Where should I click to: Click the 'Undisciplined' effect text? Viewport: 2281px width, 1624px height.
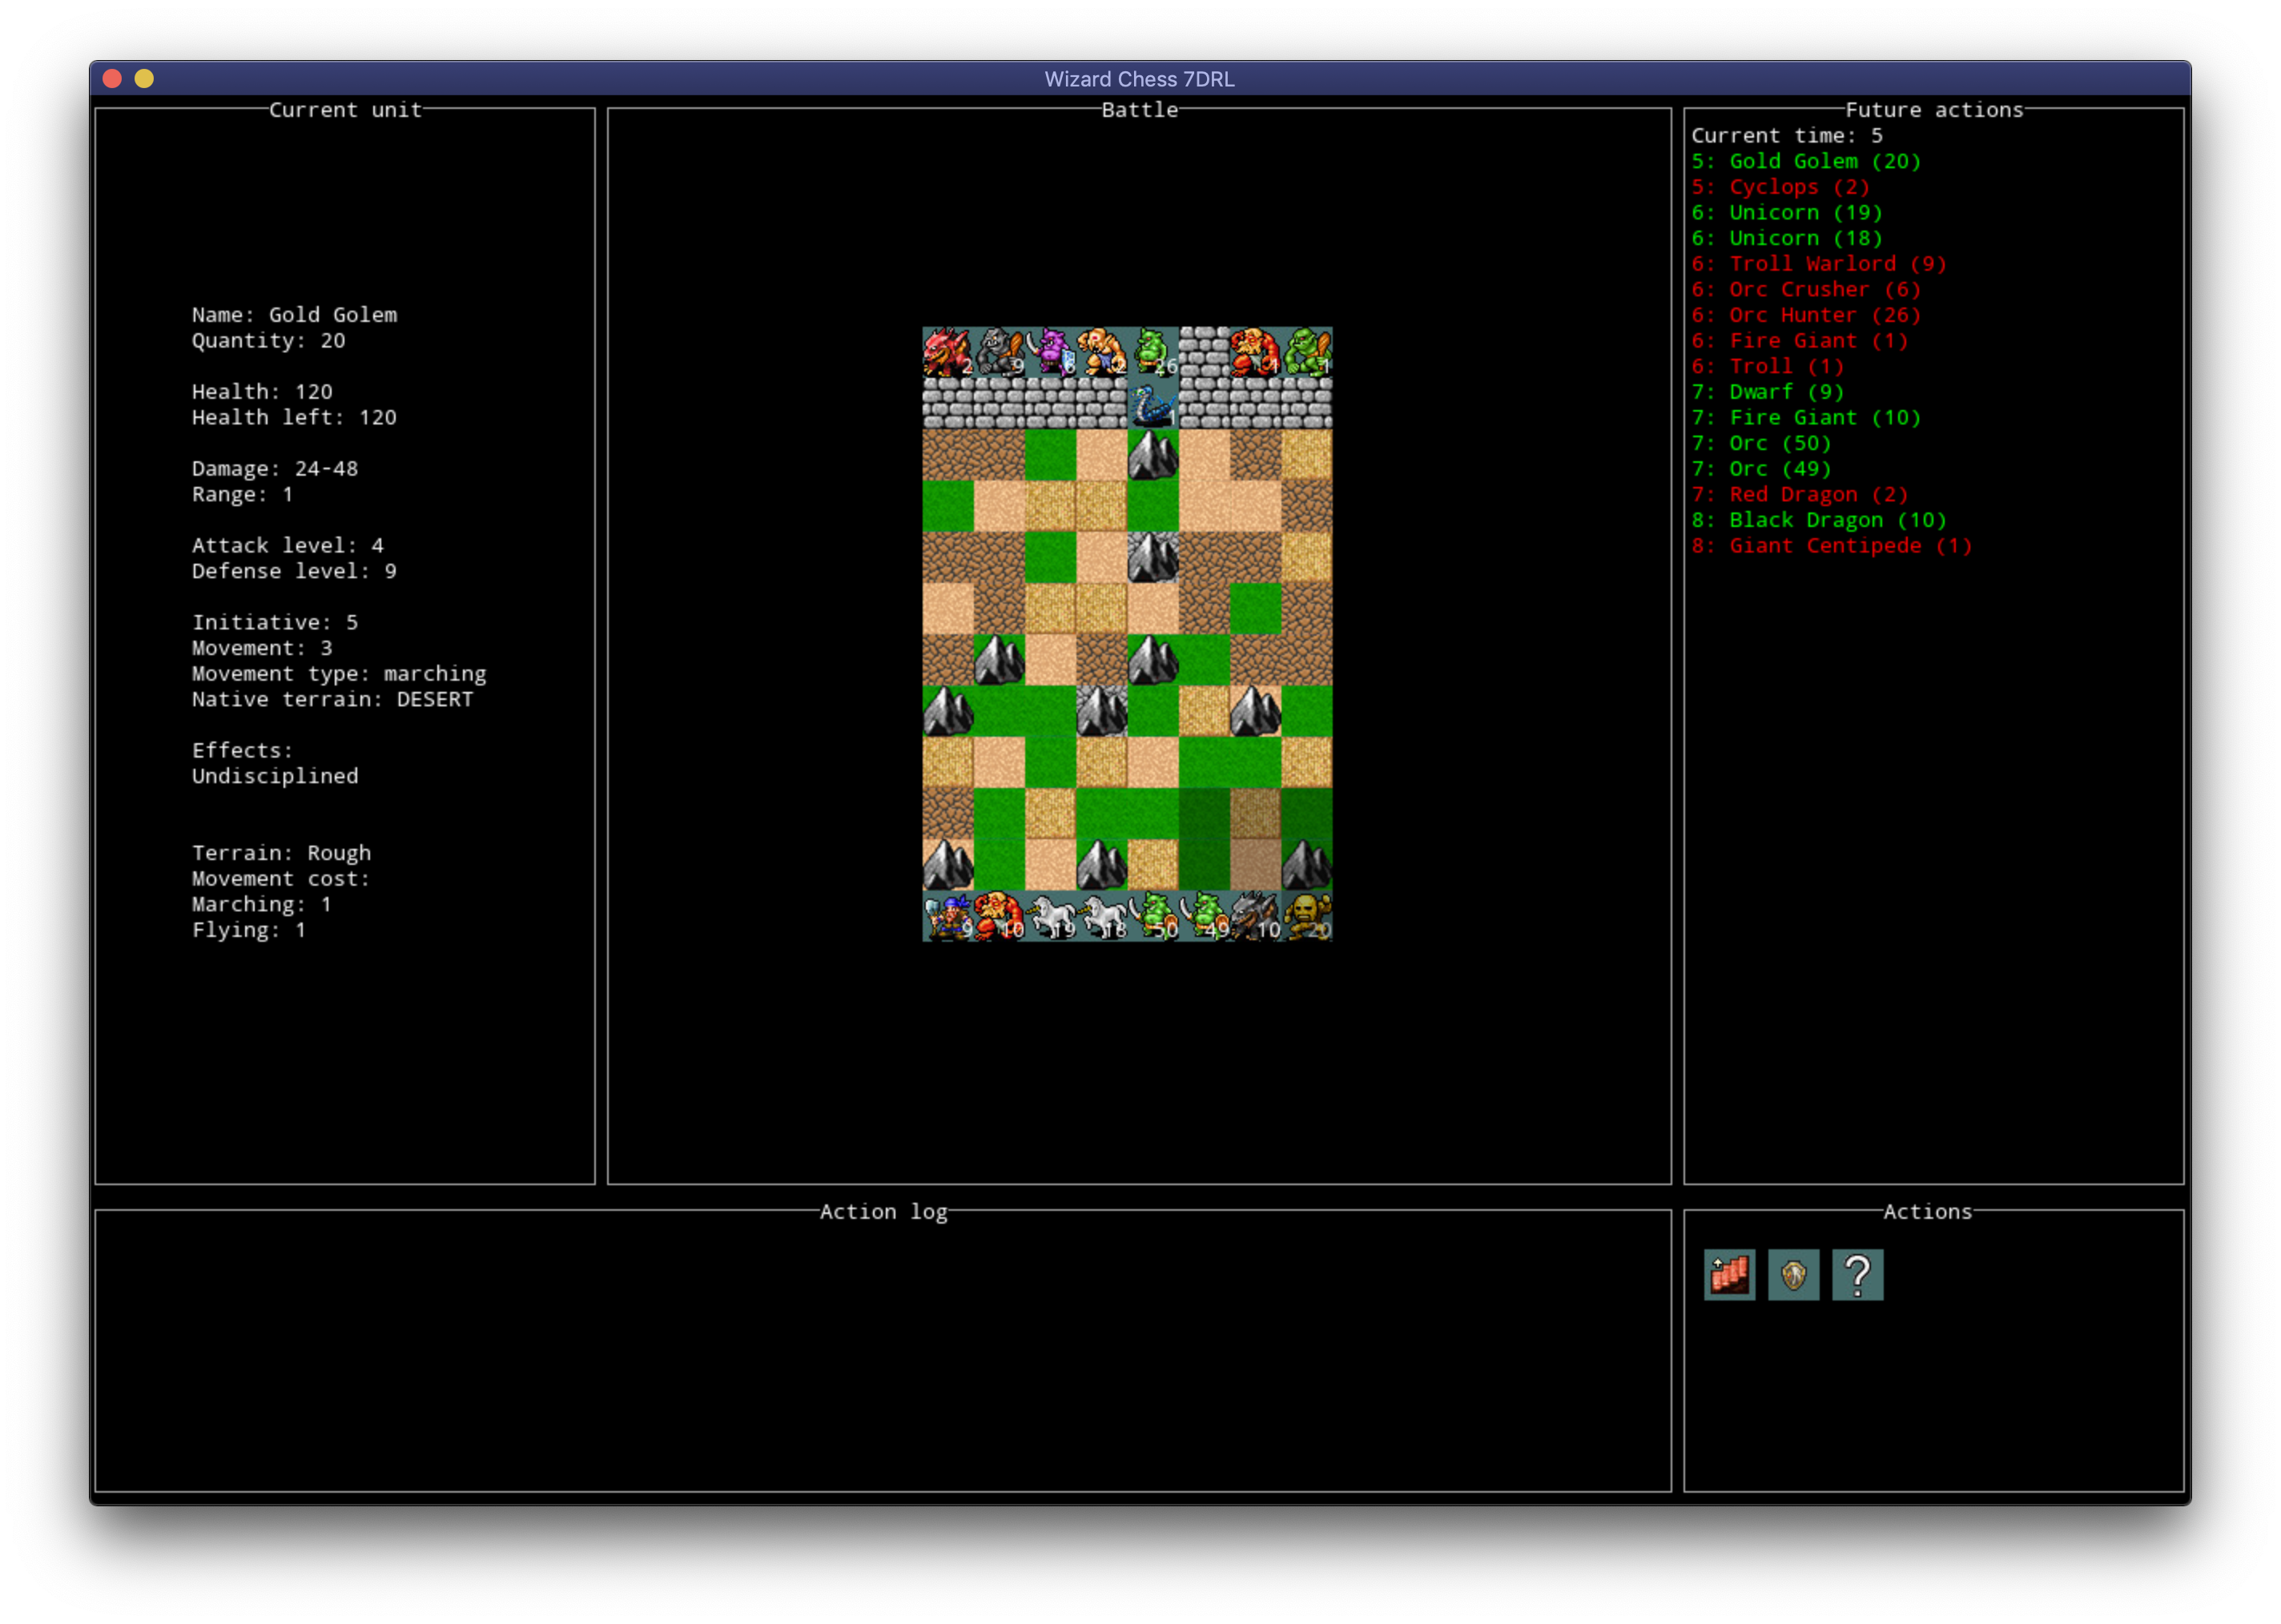pyautogui.click(x=275, y=777)
